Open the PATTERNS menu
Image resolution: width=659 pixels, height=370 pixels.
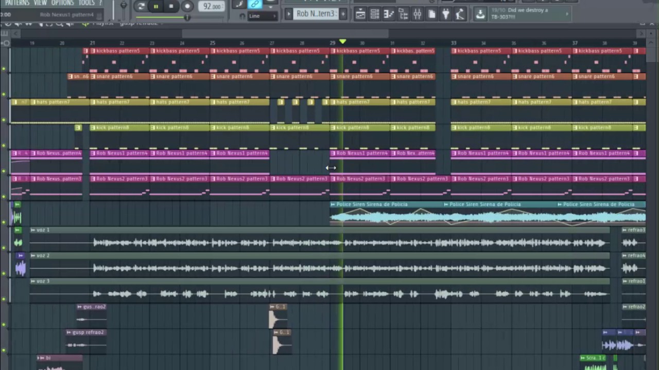[16, 3]
